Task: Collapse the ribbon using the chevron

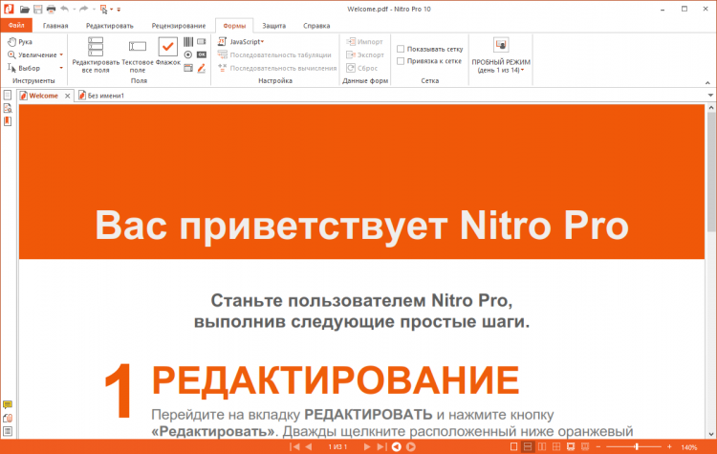Action: click(x=707, y=83)
